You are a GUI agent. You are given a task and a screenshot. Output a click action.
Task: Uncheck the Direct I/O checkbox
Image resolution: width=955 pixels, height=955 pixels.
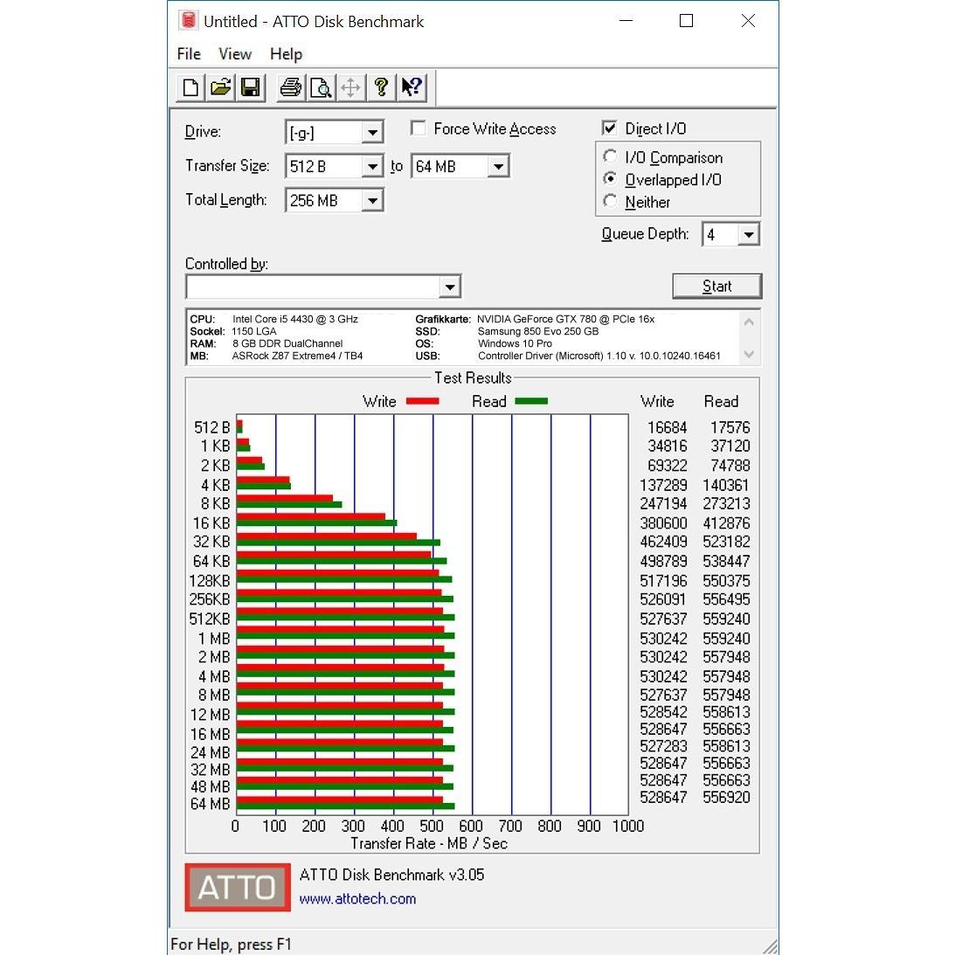point(609,128)
